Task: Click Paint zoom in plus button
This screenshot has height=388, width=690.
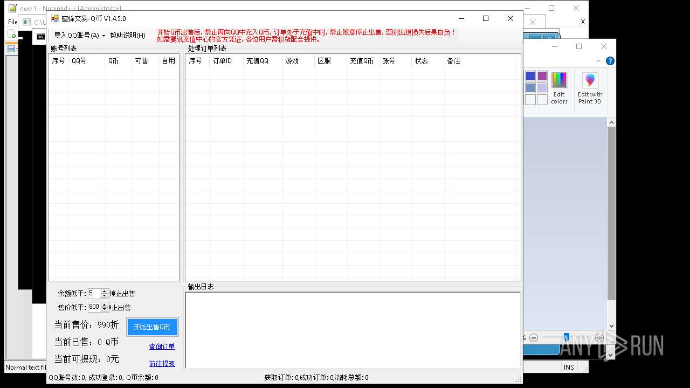Action: pyautogui.click(x=599, y=338)
